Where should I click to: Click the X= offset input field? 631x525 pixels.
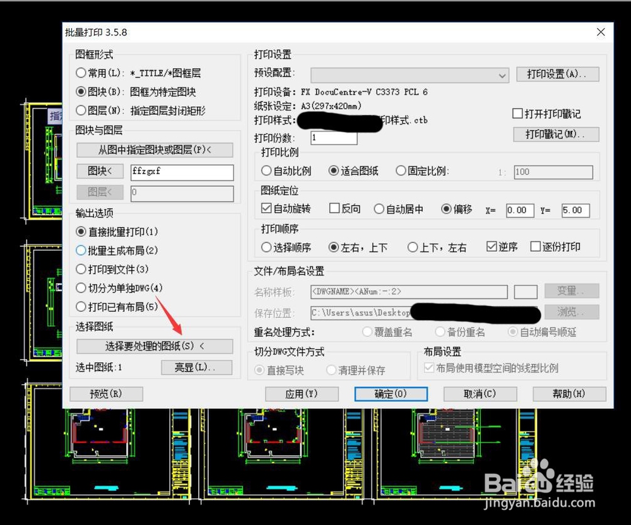(x=521, y=210)
